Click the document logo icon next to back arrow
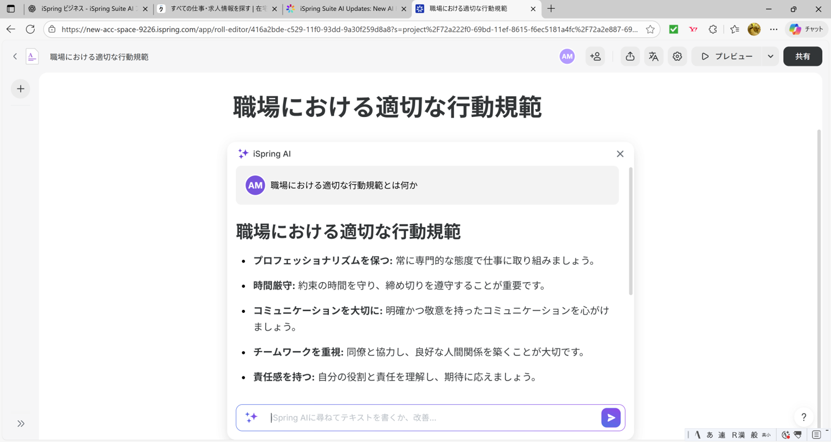 point(32,56)
